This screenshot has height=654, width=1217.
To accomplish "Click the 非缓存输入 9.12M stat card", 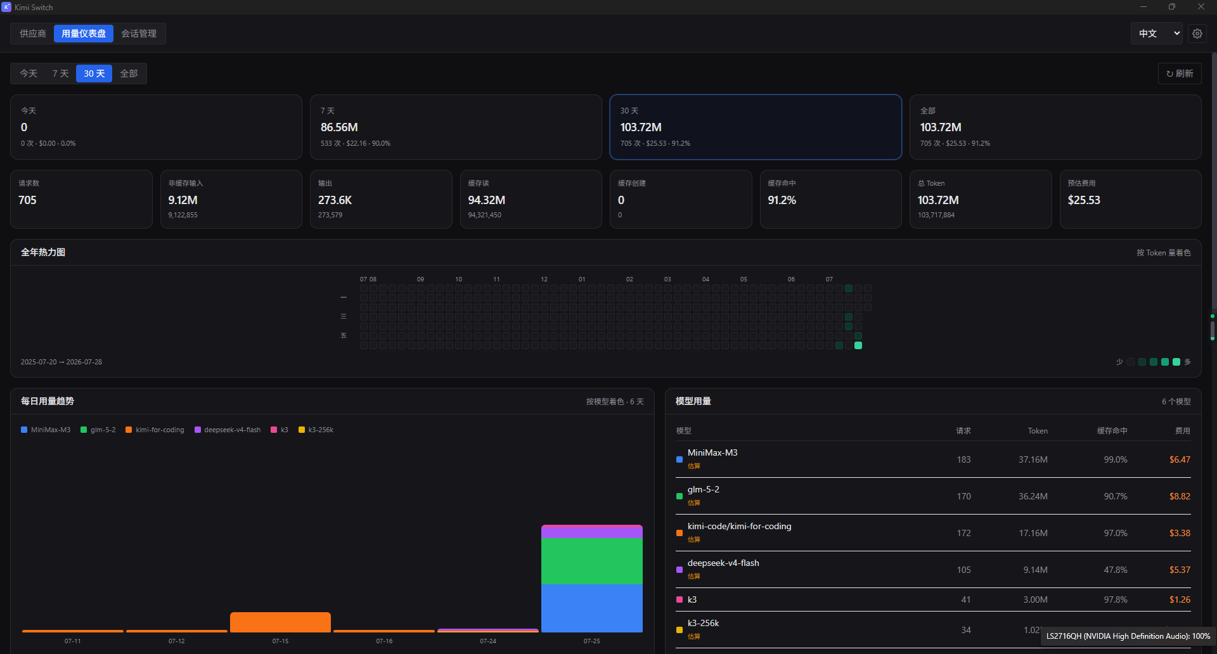I will pyautogui.click(x=231, y=199).
